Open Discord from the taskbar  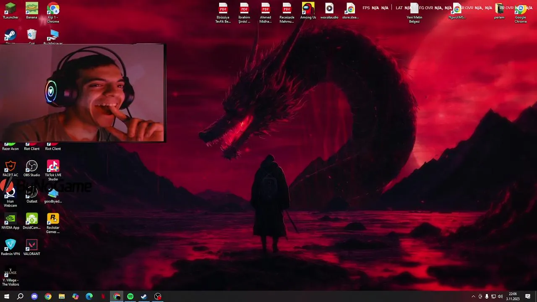coord(34,297)
